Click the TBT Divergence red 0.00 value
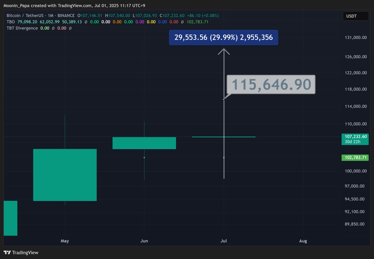Image resolution: width=374 pixels, height=259 pixels. tap(62, 28)
